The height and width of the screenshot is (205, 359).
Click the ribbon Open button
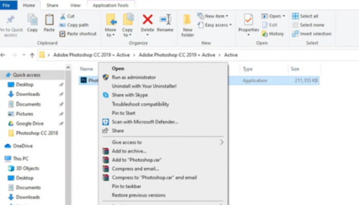pyautogui.click(x=273, y=16)
